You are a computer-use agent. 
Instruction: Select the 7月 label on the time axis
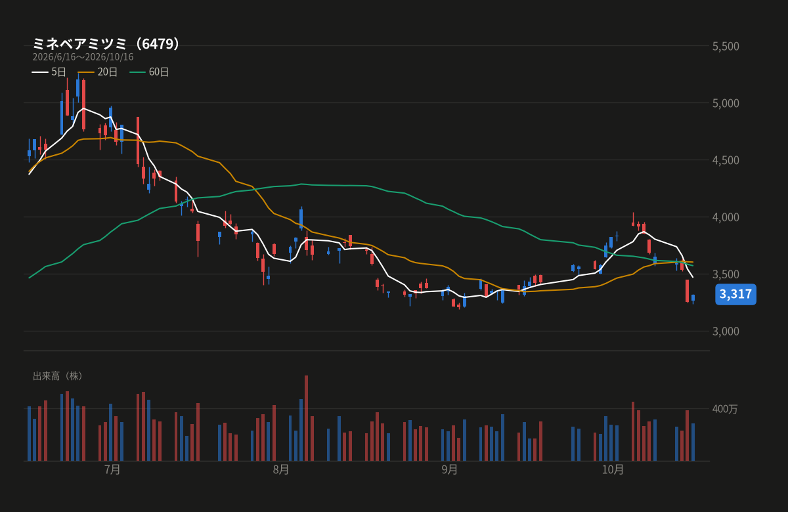point(112,469)
